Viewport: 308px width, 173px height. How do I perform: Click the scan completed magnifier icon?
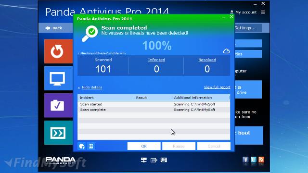coord(90,34)
